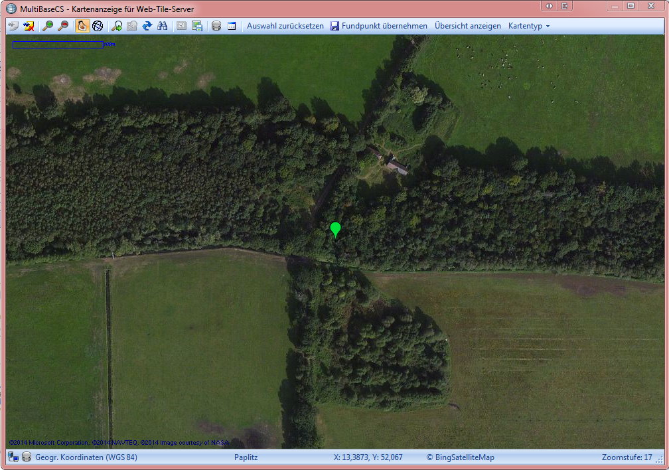The width and height of the screenshot is (669, 470).
Task: Click the zoom out magnifier icon
Action: click(63, 26)
